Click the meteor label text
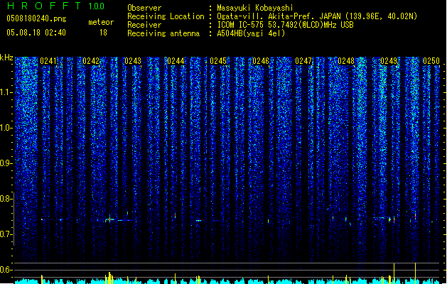Image resolution: width=447 pixels, height=284 pixels. pos(101,22)
